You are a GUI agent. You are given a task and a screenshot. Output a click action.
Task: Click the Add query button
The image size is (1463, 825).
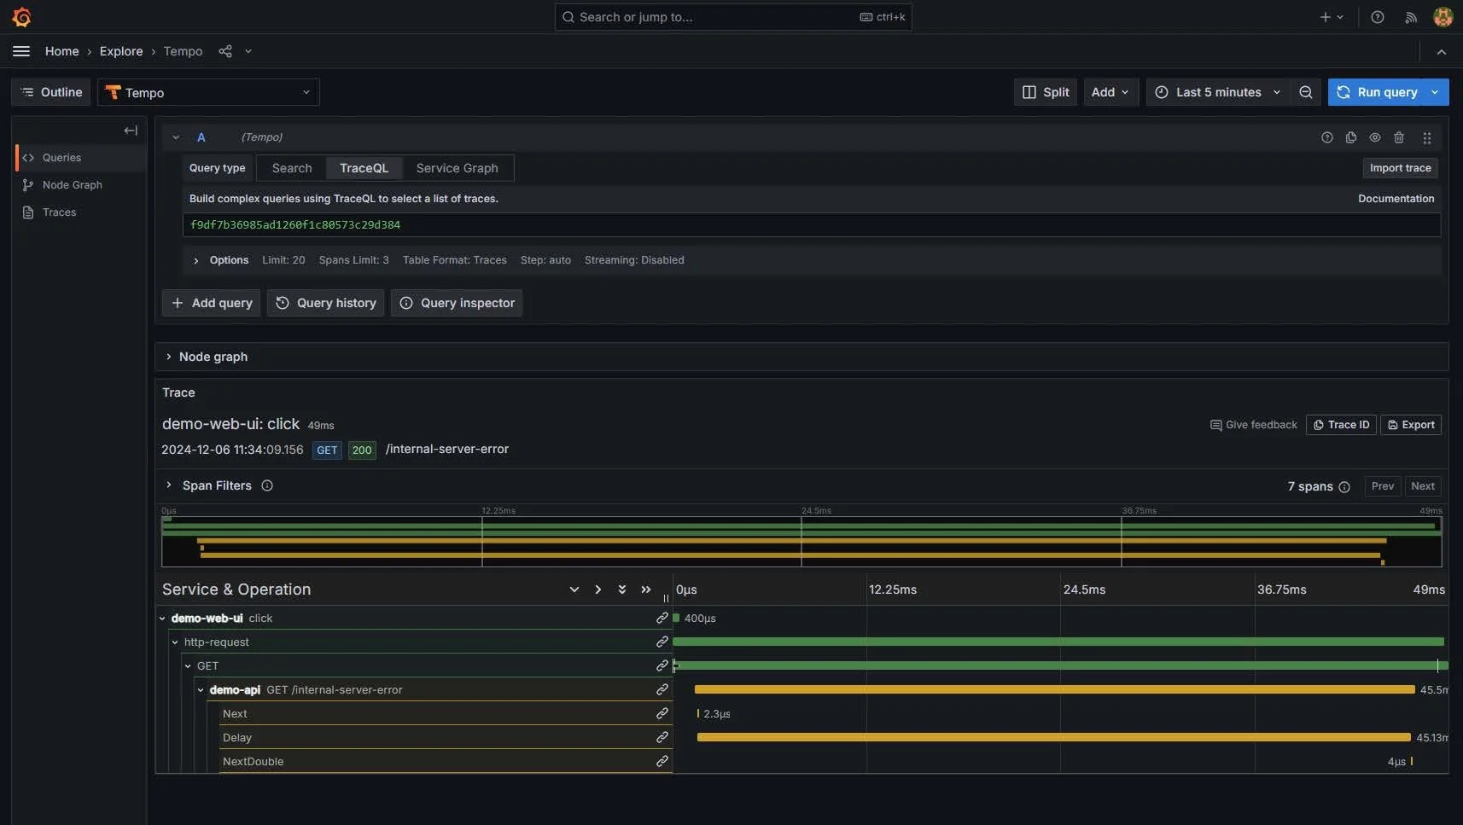click(212, 303)
